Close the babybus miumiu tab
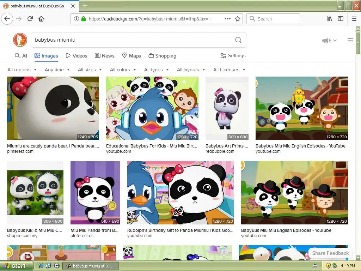361x271 pixels. [73, 6]
